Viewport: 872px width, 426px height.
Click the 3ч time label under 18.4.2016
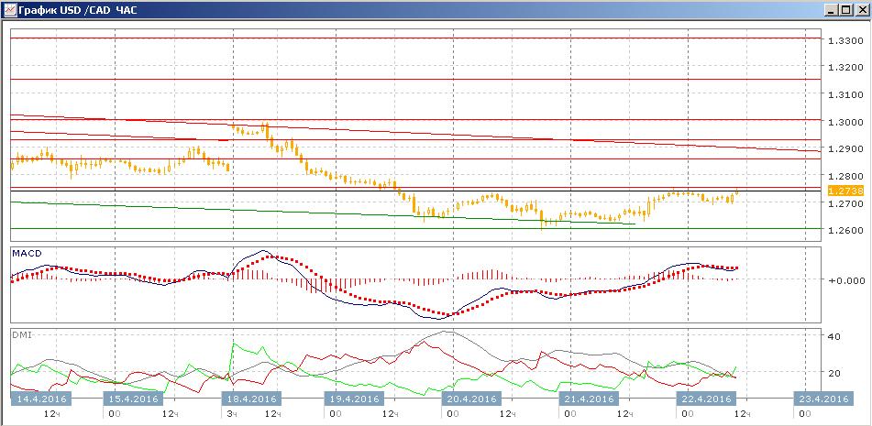click(x=231, y=414)
